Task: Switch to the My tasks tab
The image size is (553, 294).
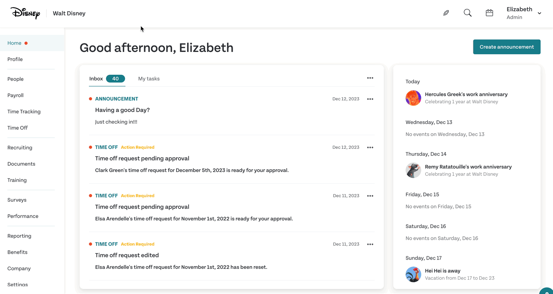Action: [149, 79]
